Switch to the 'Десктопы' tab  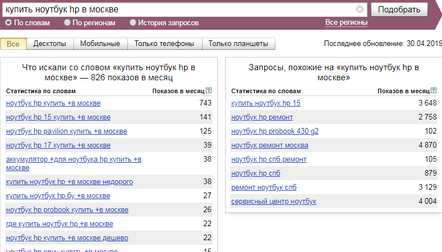[x=50, y=44]
